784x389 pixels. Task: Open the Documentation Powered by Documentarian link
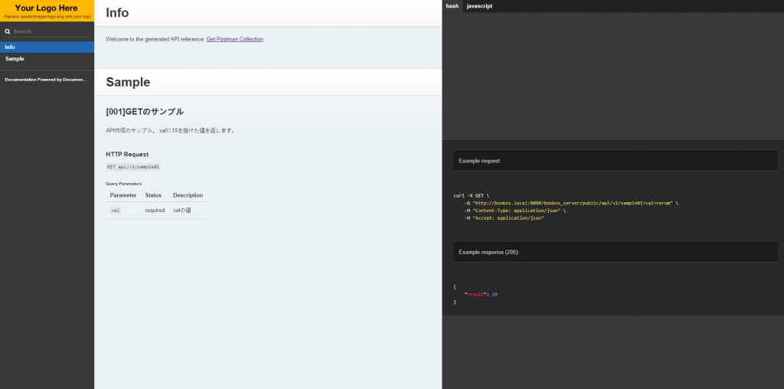pyautogui.click(x=46, y=80)
